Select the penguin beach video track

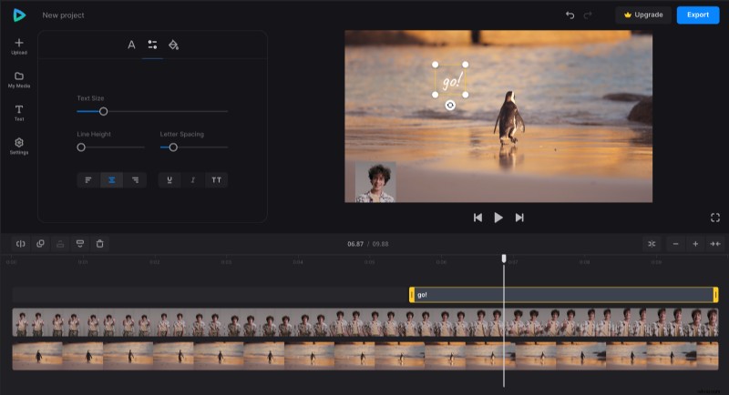click(365, 356)
